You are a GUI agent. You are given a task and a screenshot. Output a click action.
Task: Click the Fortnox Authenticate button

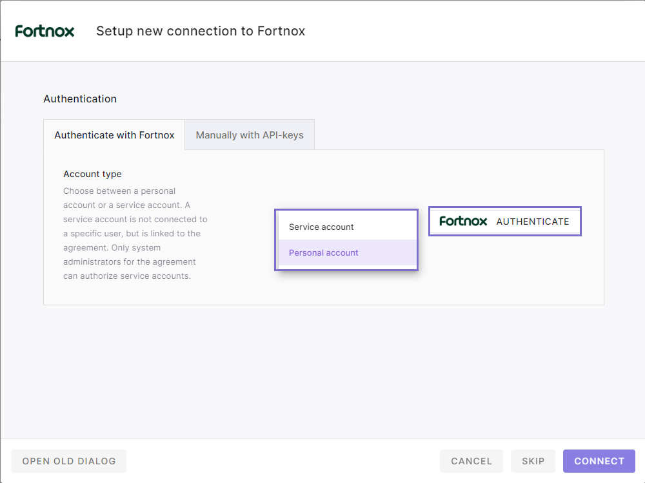click(x=505, y=222)
